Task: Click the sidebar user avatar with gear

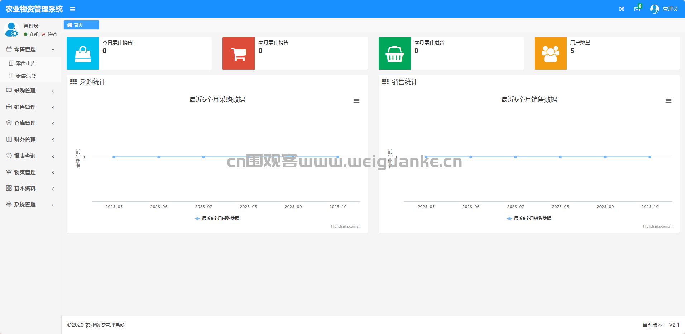Action: click(x=11, y=29)
